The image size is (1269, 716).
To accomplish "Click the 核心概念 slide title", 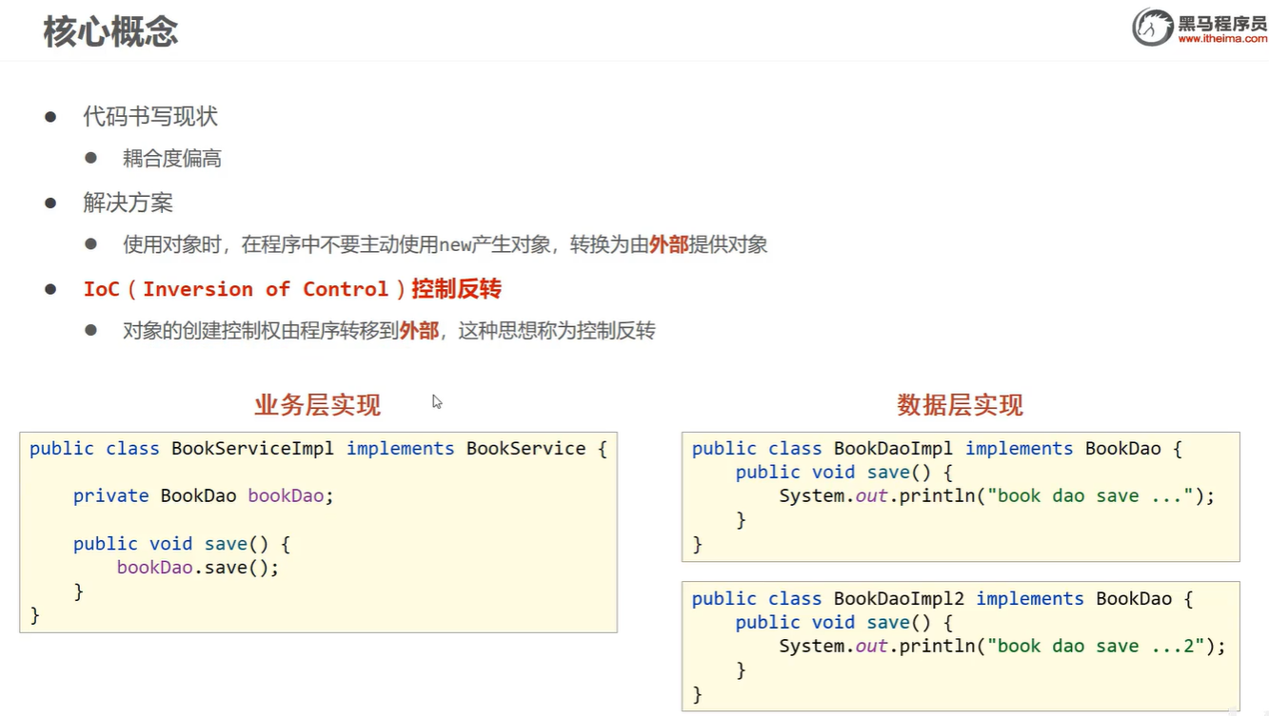I will tap(110, 32).
